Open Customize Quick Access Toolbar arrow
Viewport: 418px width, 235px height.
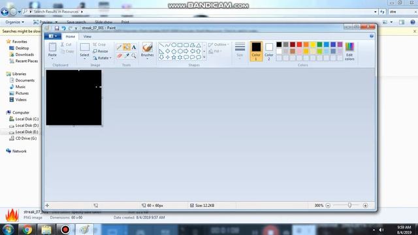click(x=76, y=28)
